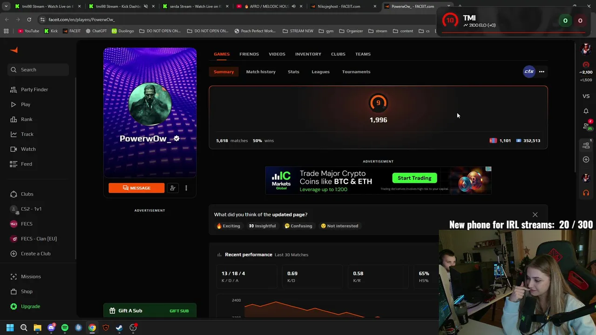
Task: Click the add friend icon beside MESSAGE
Action: tap(173, 188)
